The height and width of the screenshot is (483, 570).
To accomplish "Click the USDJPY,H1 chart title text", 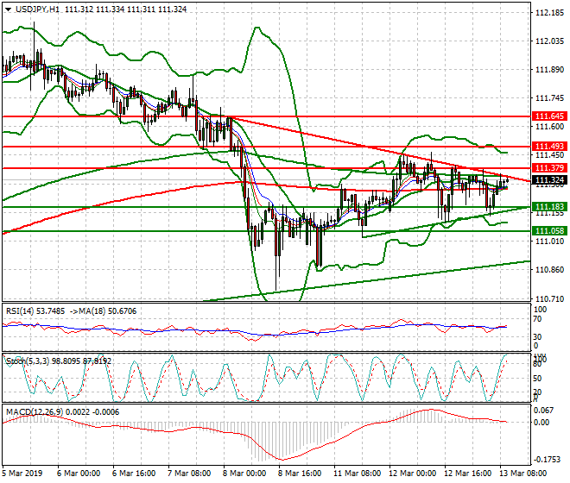I will 37,9.
